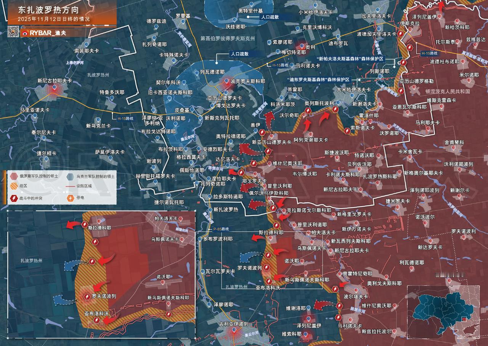Viewport: 488px width, 346px height.
Task: Click the QR code under the title banner
Action: [13, 31]
